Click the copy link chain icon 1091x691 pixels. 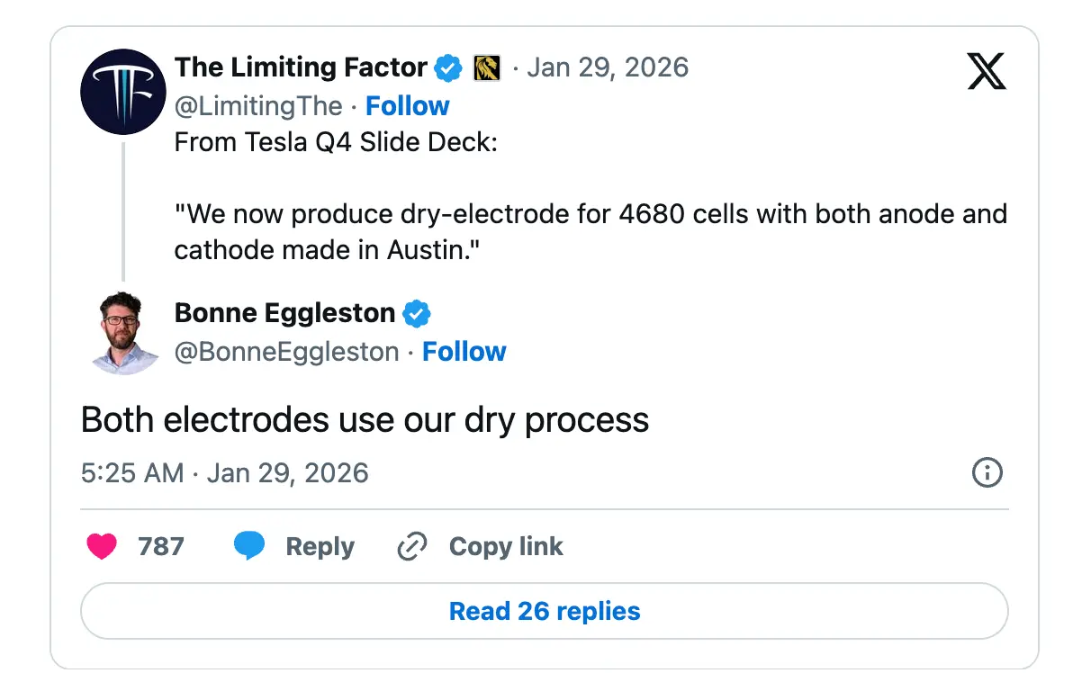tap(411, 546)
